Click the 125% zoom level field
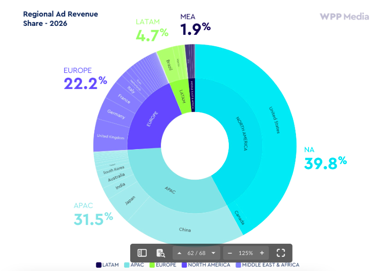385x271 pixels. pyautogui.click(x=245, y=253)
